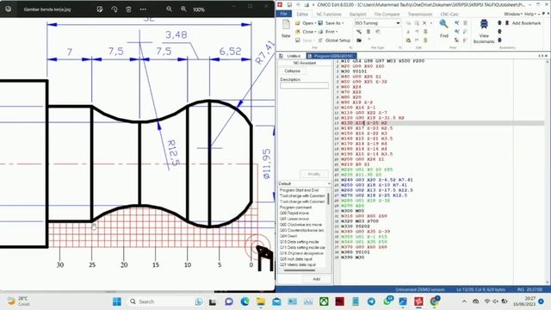
Task: Click code line N240 G03 X20 Z-6.52
Action: [x=377, y=180]
